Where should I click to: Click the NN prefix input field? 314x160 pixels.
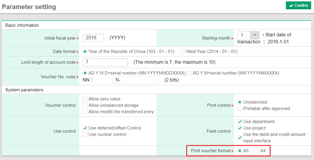[135, 80]
